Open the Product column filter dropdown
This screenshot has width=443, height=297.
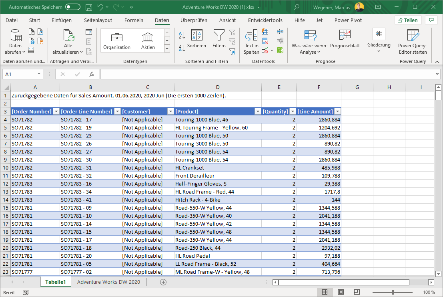[258, 111]
